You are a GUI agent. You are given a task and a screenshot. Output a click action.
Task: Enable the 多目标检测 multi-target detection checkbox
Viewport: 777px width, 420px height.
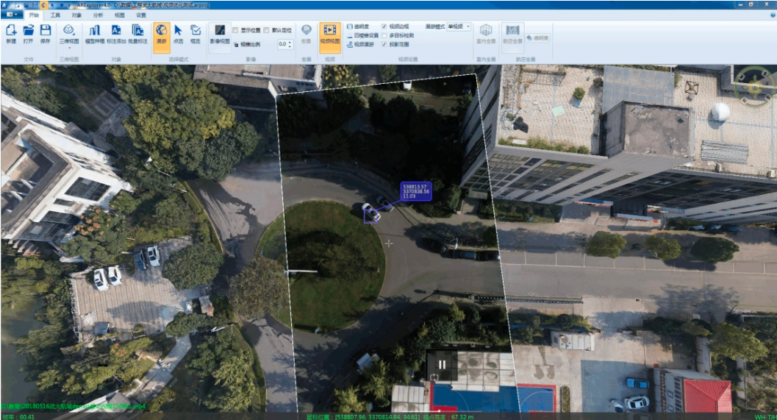[x=384, y=35]
